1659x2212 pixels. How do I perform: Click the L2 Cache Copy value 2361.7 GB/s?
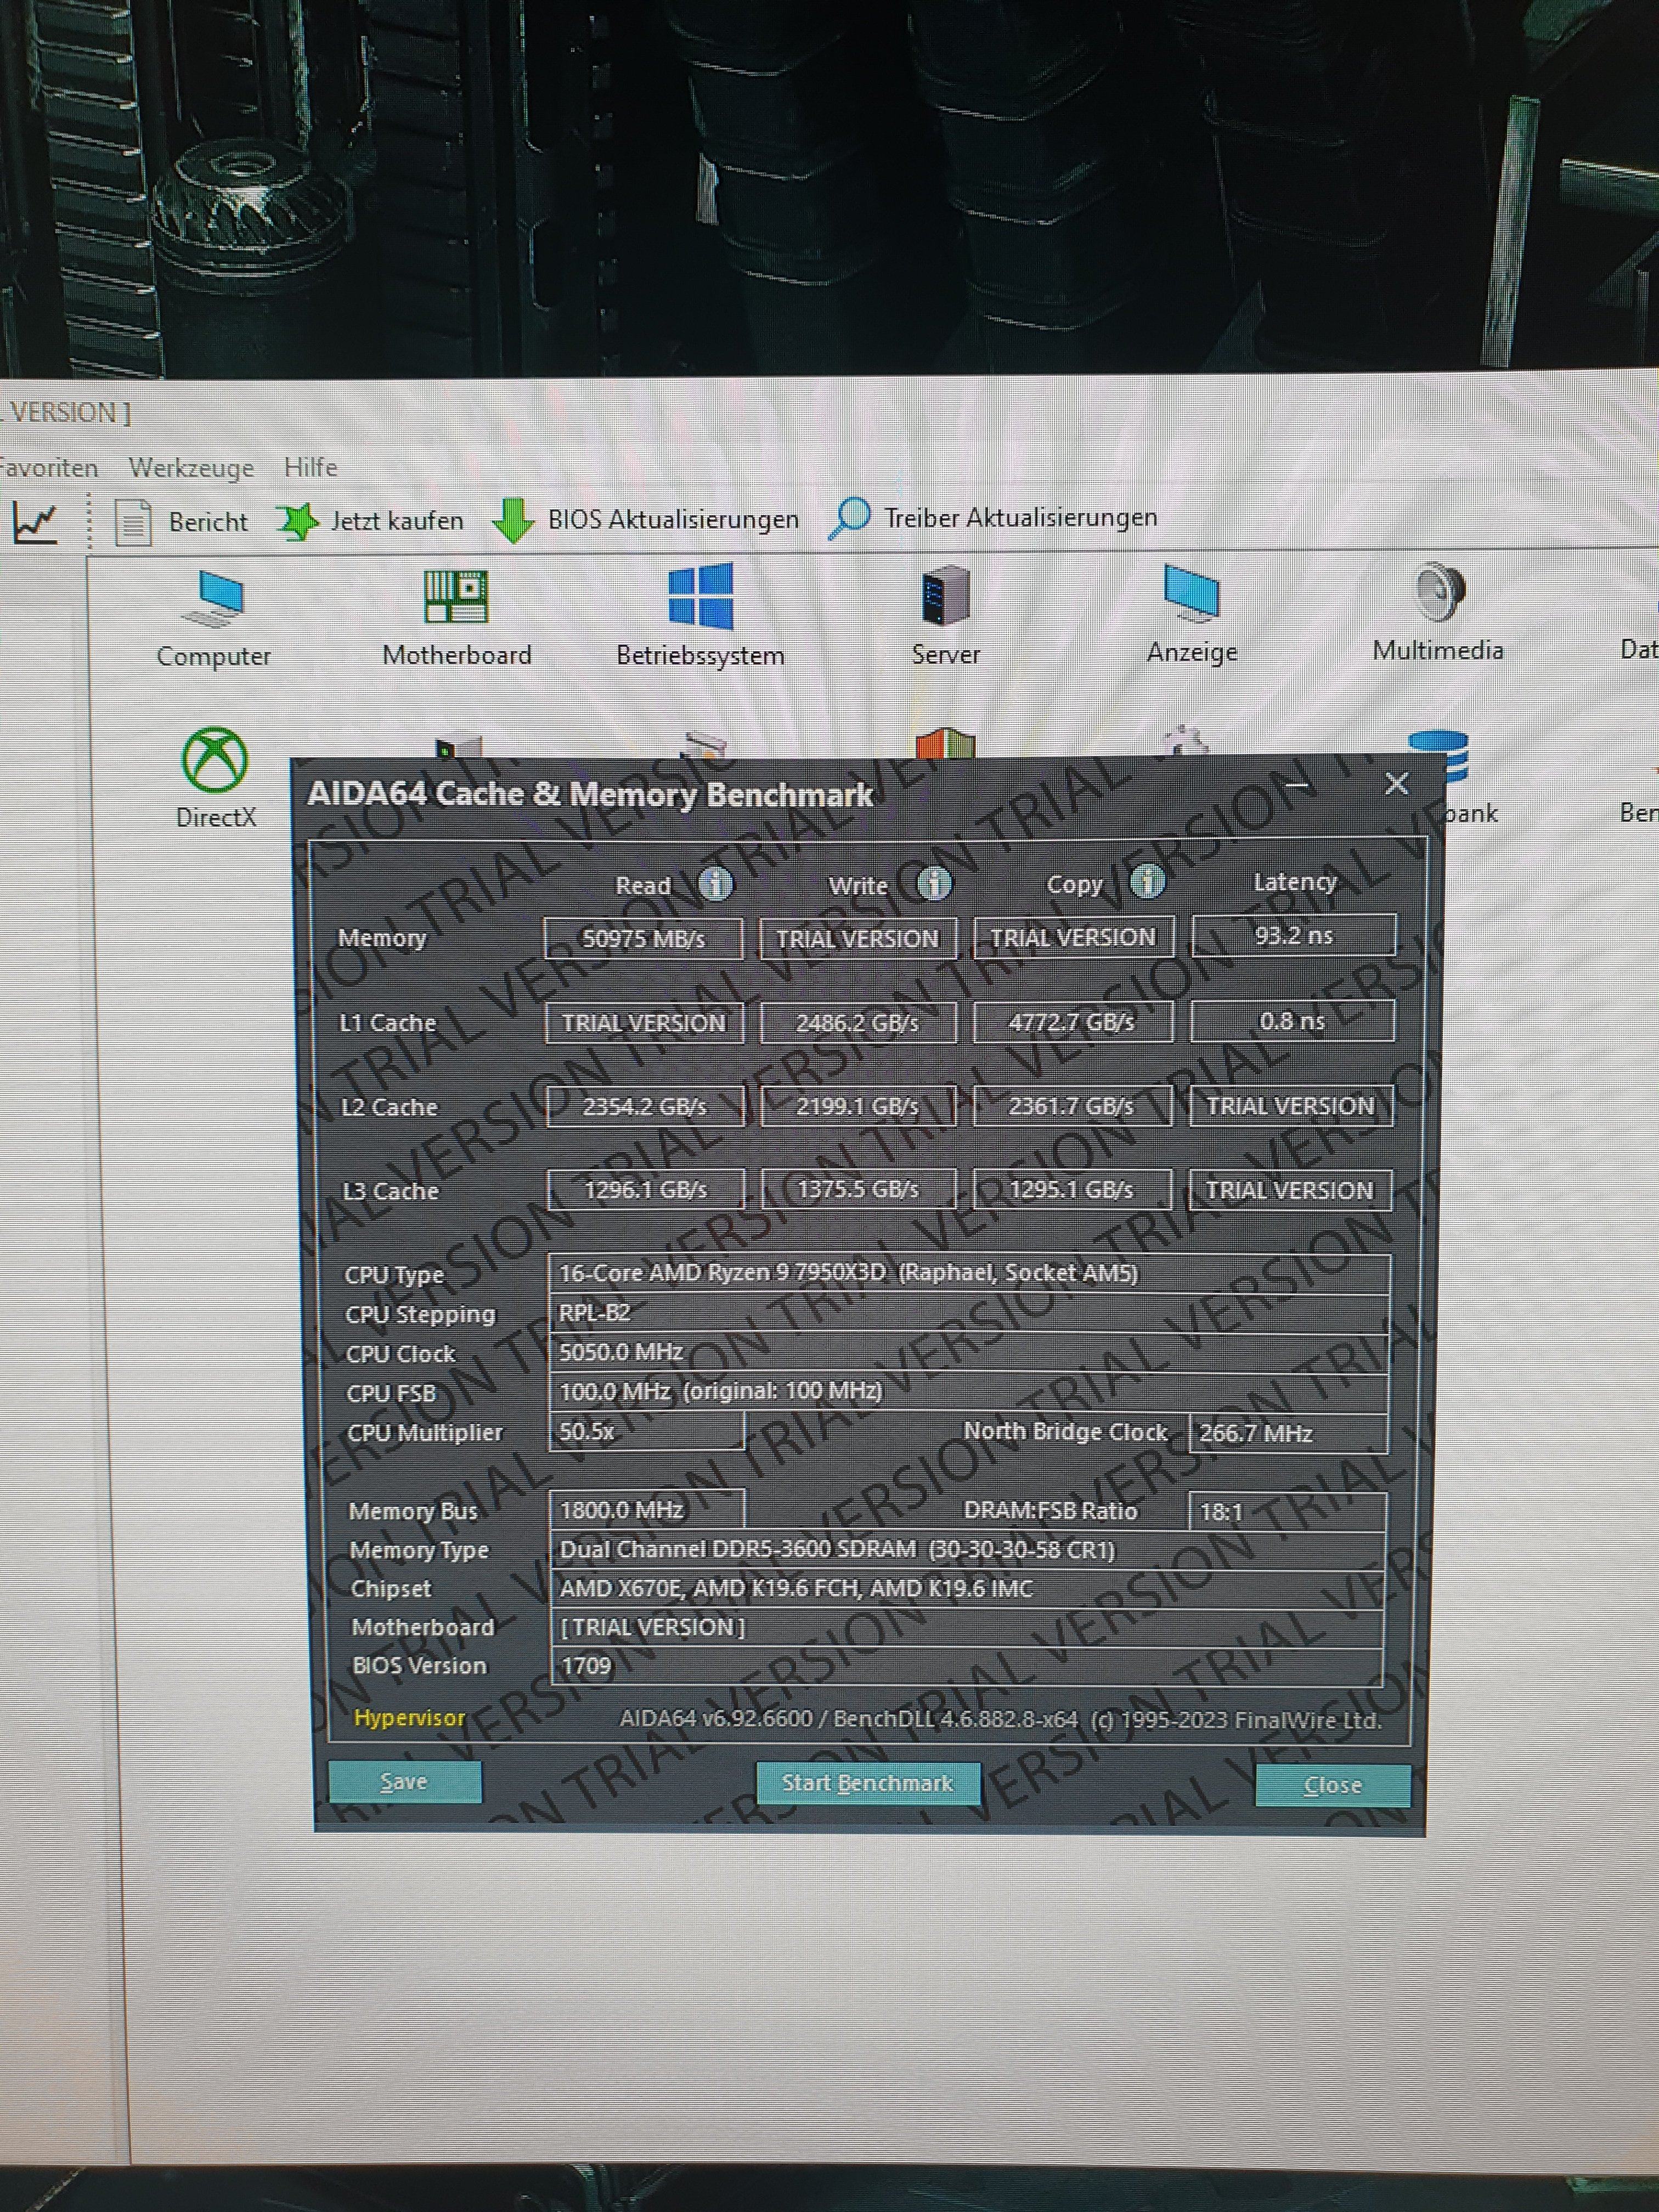(1072, 1106)
